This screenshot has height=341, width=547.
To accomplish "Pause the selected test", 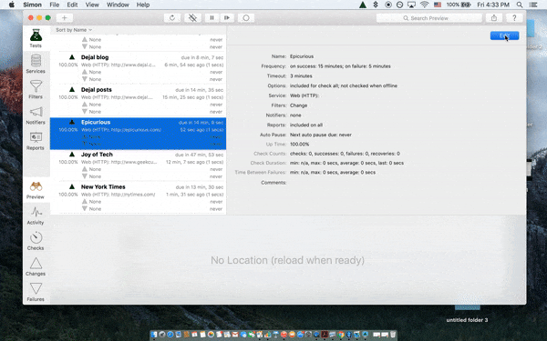I will point(212,18).
